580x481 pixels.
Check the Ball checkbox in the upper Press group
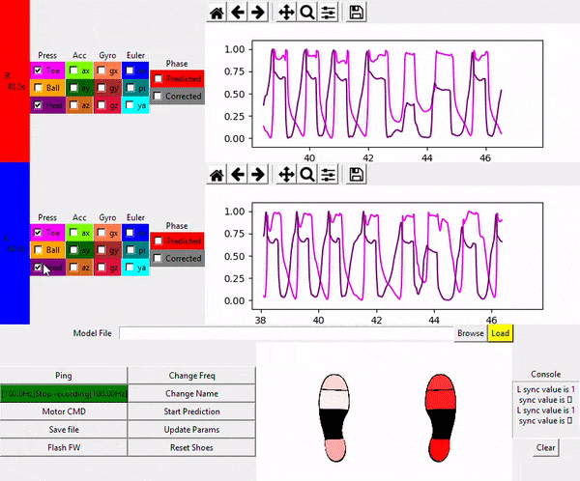click(38, 88)
